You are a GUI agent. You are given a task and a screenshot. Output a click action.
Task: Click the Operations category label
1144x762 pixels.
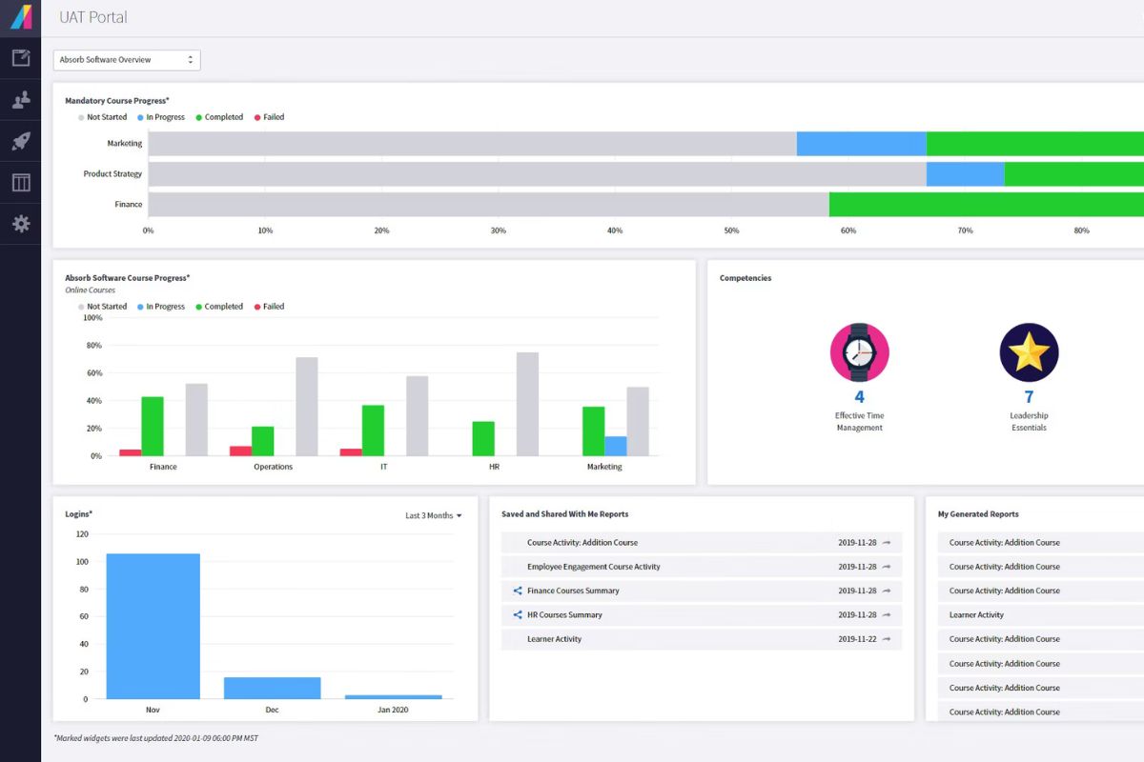click(274, 467)
